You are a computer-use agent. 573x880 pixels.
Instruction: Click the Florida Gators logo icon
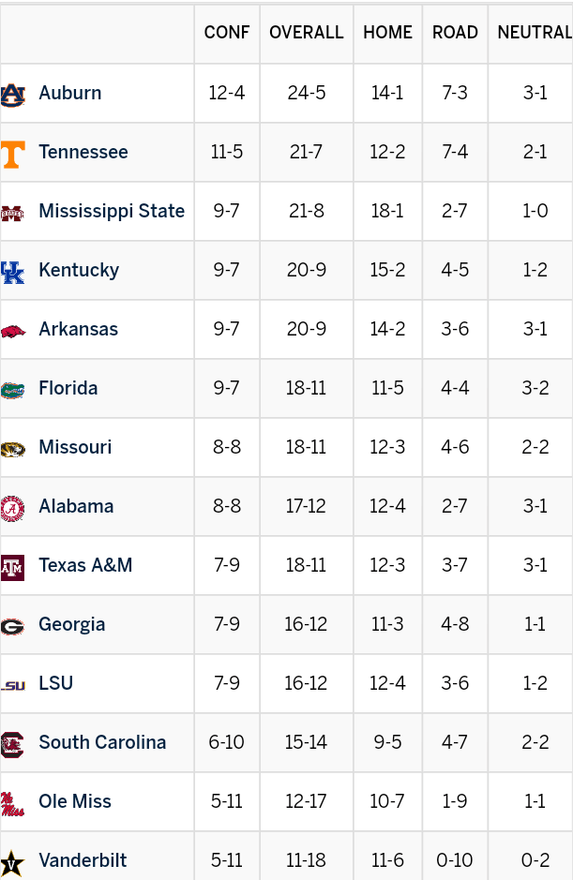[x=13, y=389]
